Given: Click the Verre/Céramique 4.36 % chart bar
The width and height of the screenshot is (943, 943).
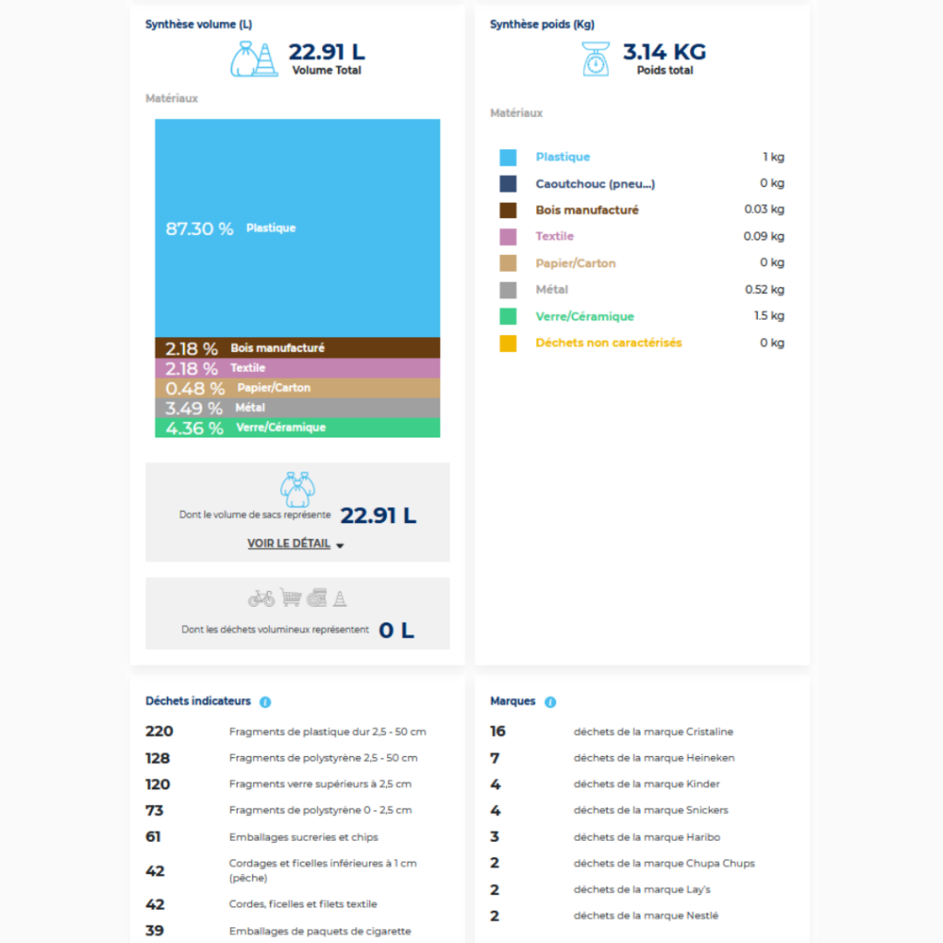Looking at the screenshot, I should coord(297,427).
